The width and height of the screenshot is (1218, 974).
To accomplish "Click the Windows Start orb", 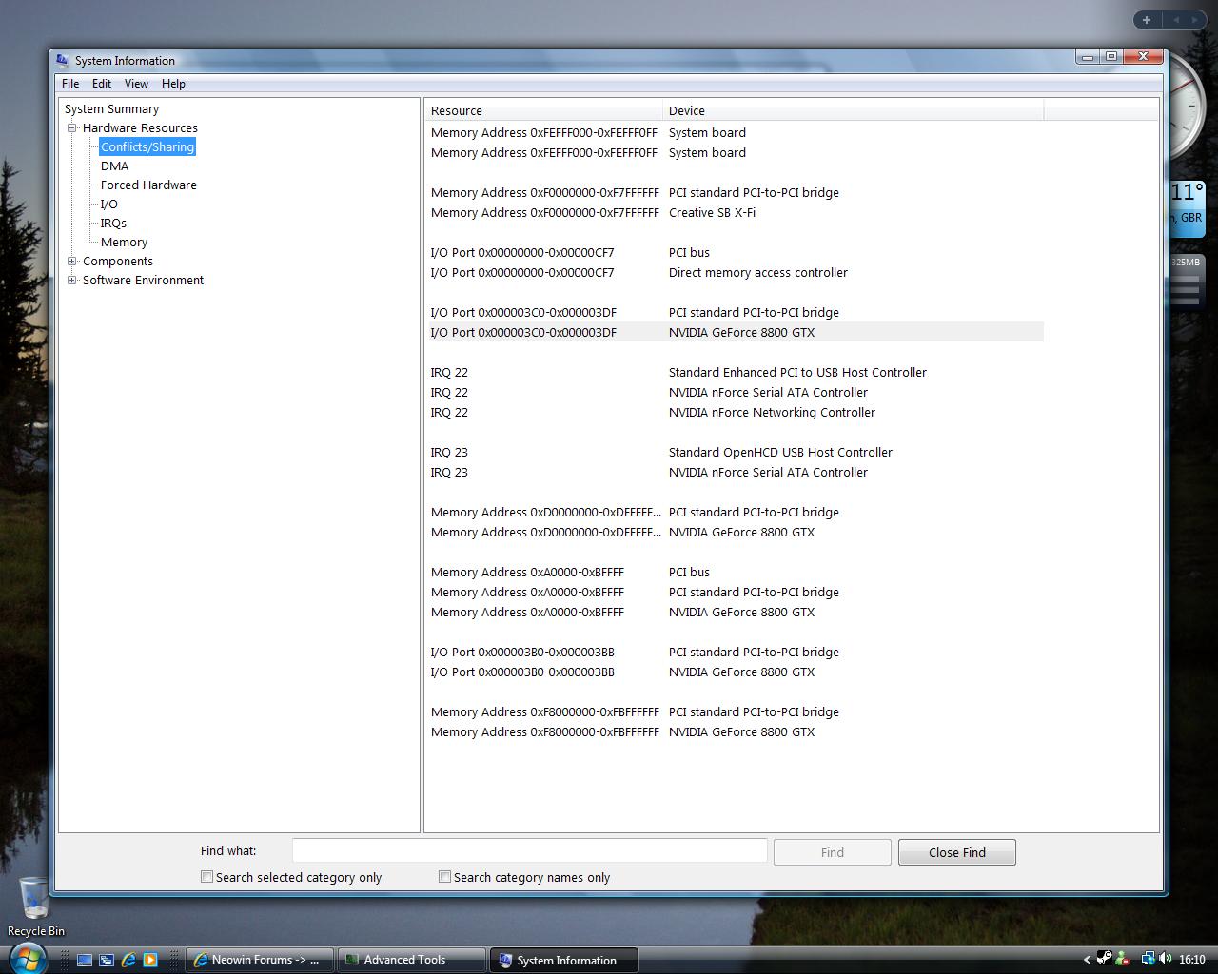I will click(x=28, y=958).
